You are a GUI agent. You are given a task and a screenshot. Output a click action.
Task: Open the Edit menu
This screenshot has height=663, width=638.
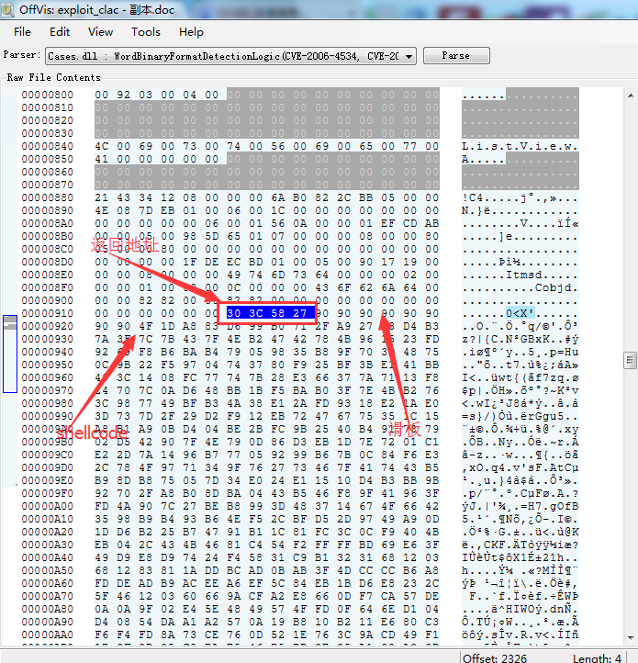60,31
